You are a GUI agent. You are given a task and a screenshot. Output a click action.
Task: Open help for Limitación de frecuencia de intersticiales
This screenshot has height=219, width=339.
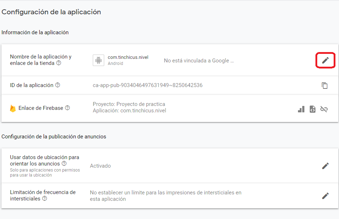click(x=45, y=199)
